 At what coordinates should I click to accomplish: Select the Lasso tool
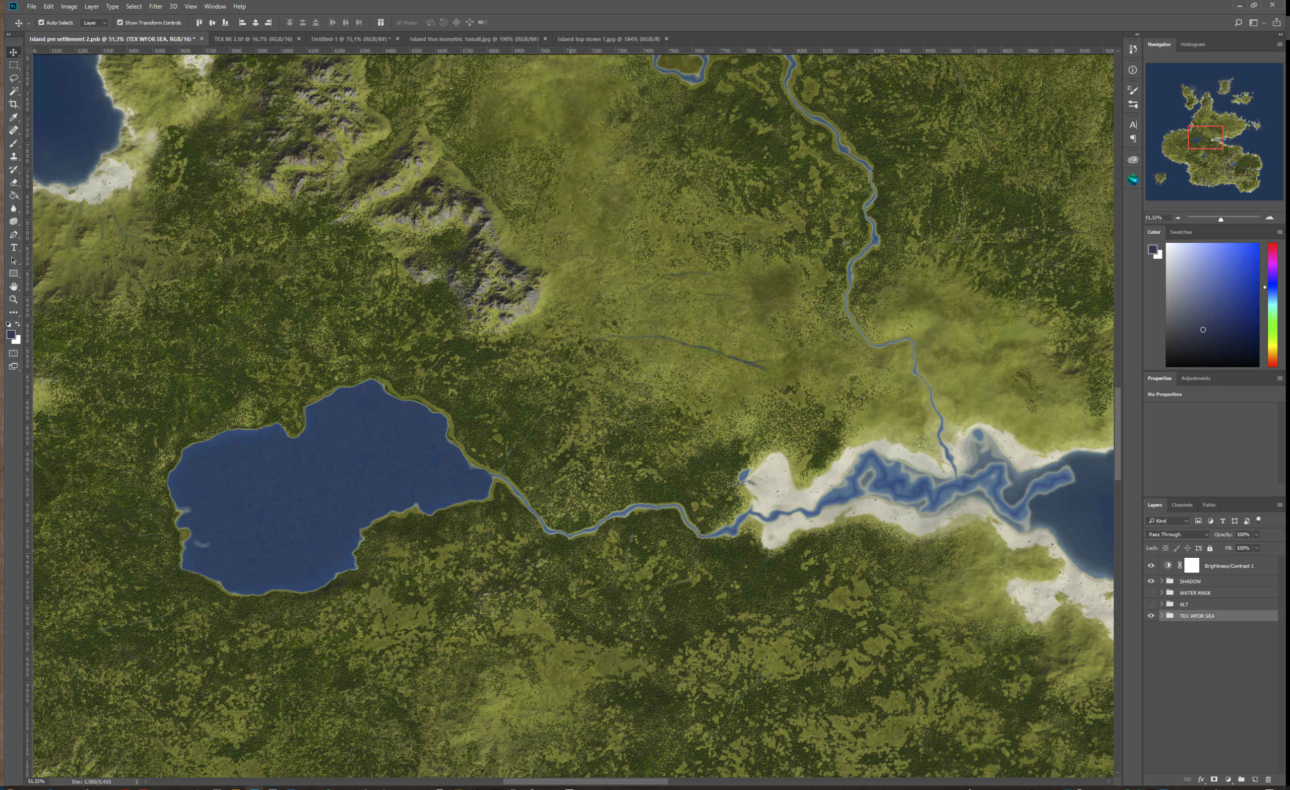pyautogui.click(x=14, y=78)
